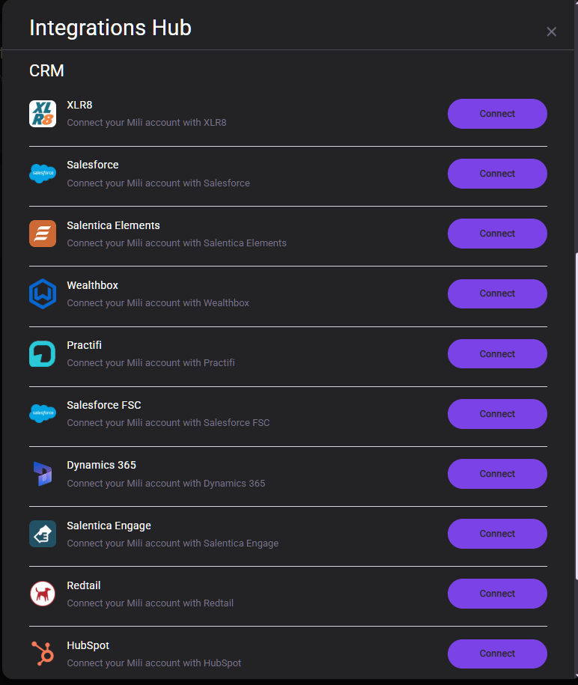Click the Redtail dog logo icon
Viewport: 578px width, 685px height.
[x=43, y=594]
